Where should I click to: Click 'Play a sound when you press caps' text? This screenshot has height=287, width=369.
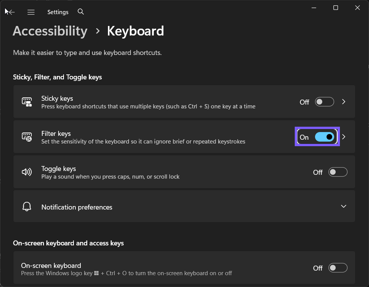point(110,177)
